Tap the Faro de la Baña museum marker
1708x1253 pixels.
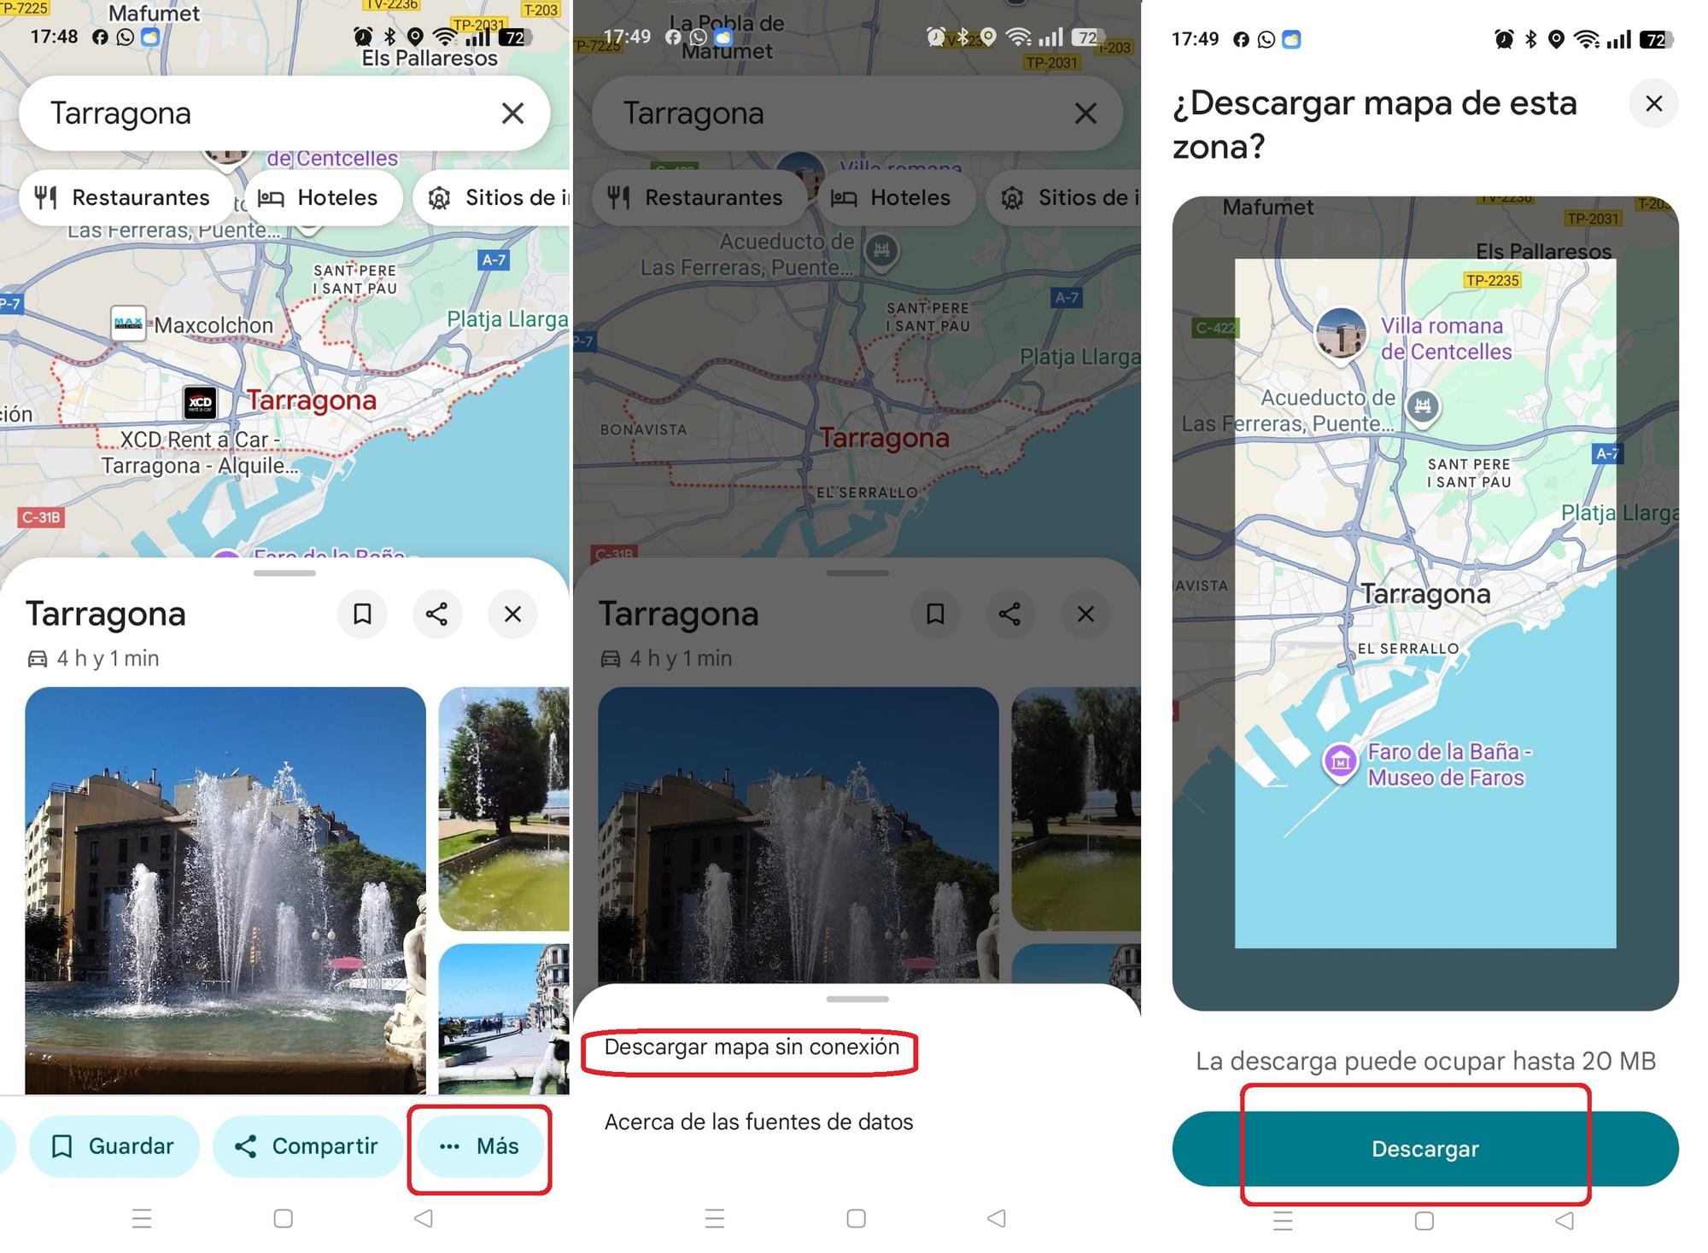coord(1338,760)
